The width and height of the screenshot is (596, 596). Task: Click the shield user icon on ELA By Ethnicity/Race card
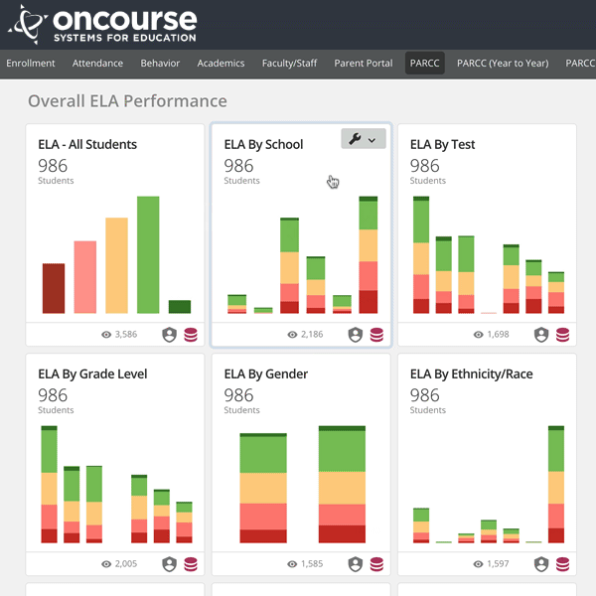(541, 564)
